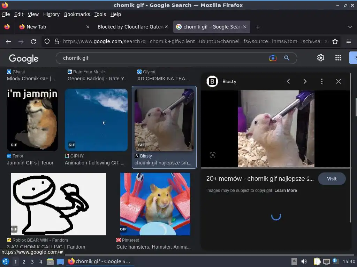Screen dimensions: 357x267
Task: Open Jammin GIFs | Tenor result link
Action: point(30,163)
